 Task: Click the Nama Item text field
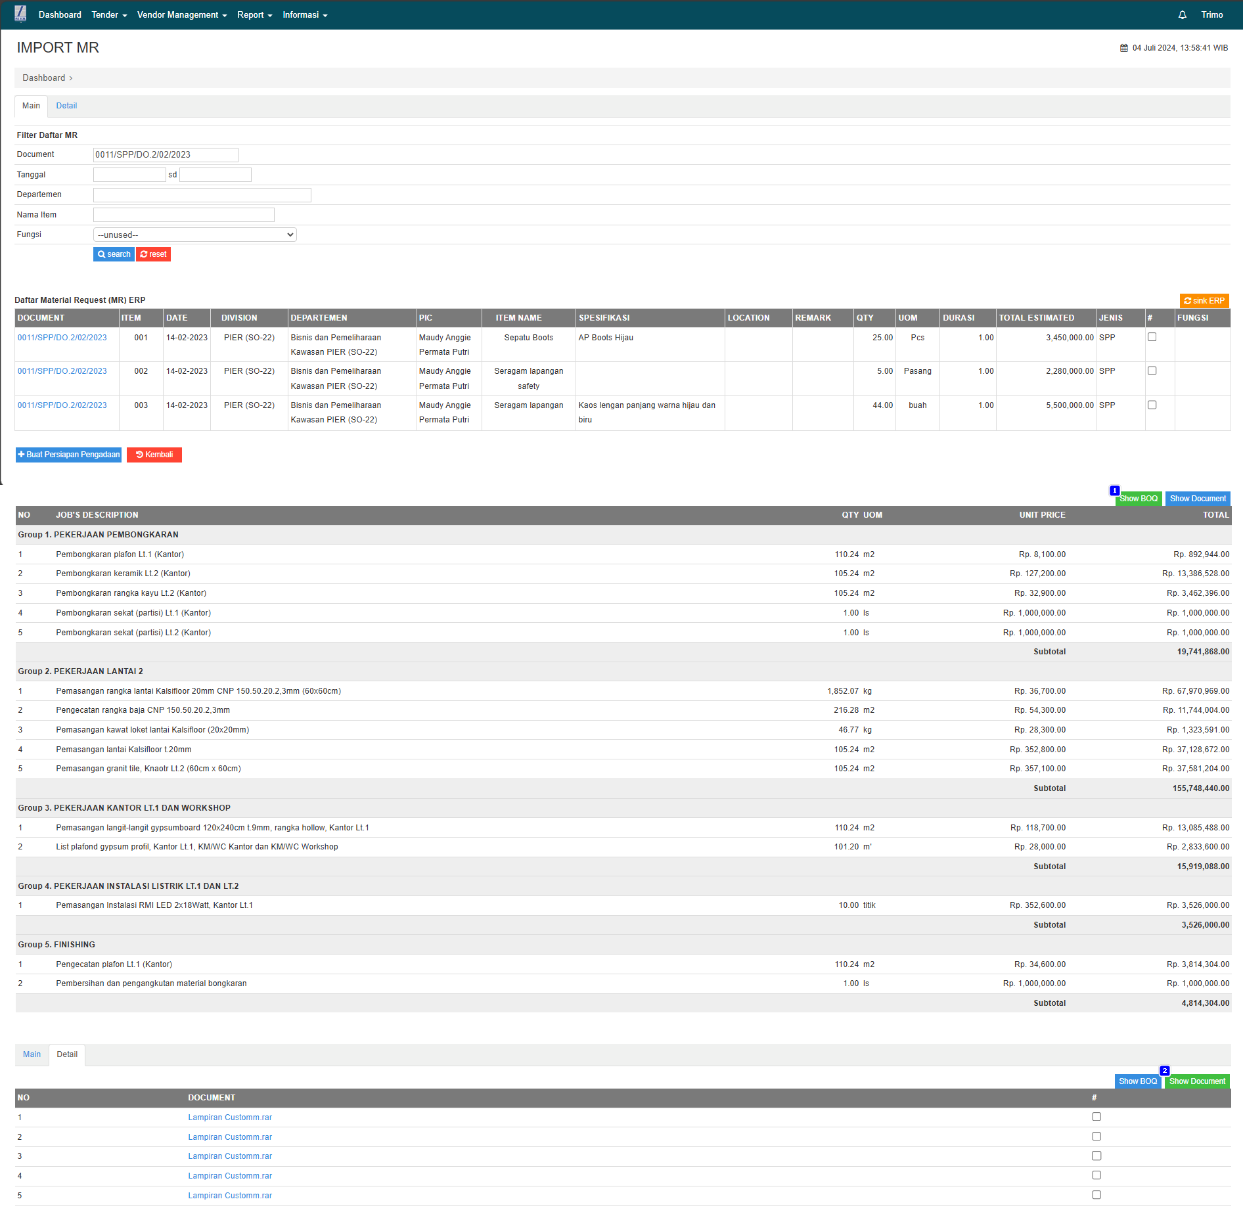click(x=183, y=215)
